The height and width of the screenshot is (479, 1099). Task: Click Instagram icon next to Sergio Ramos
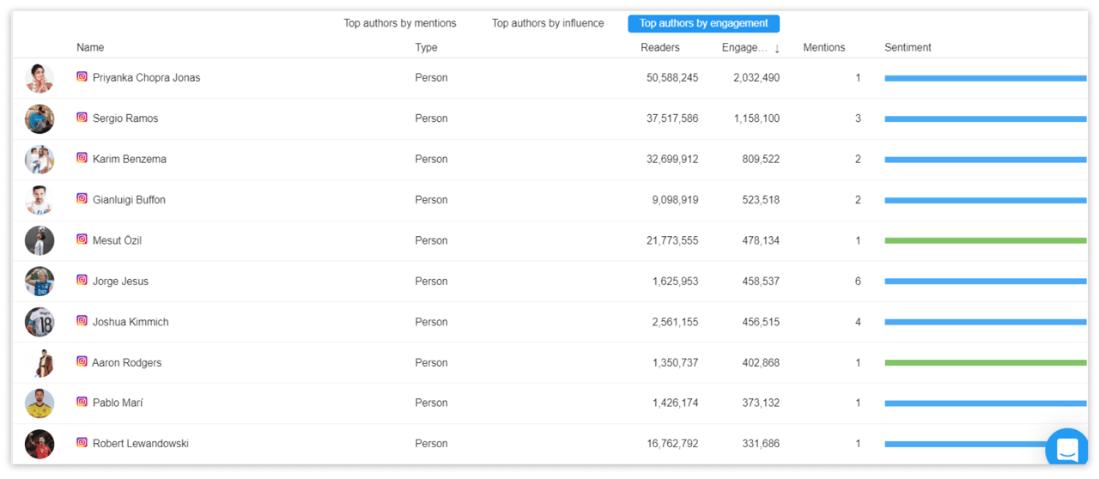point(82,118)
